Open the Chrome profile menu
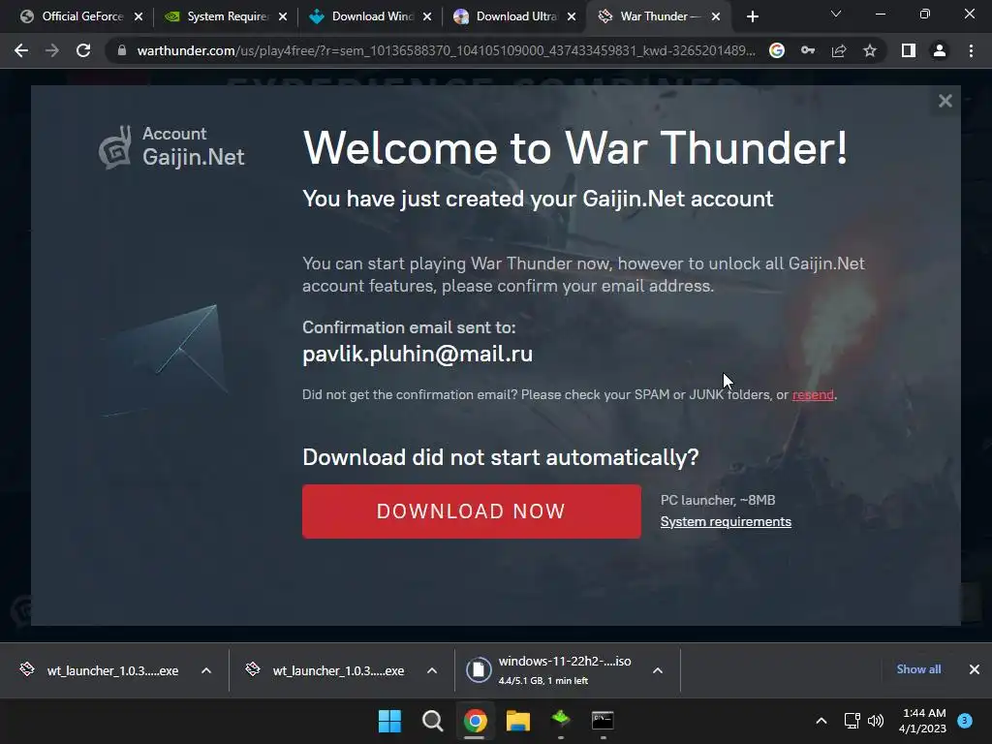992x744 pixels. tap(940, 50)
